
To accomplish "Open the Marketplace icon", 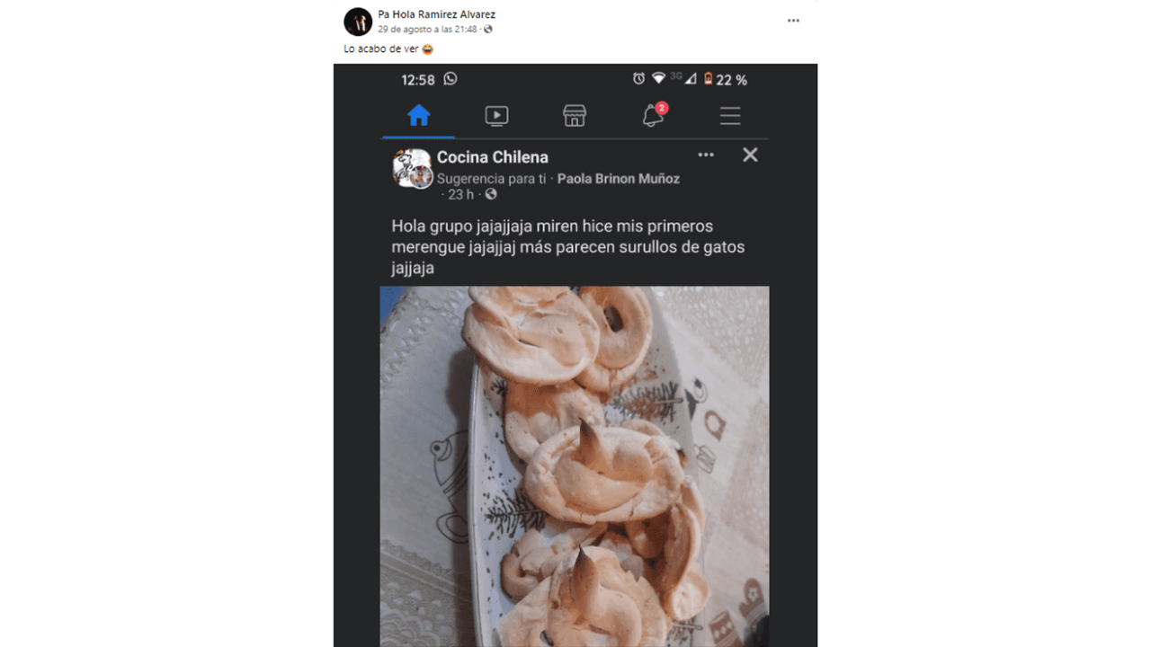I will pos(574,115).
